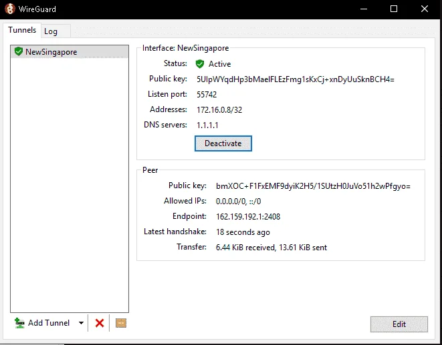The width and height of the screenshot is (442, 345).
Task: Open the Add Tunnel dropdown arrow
Action: [81, 323]
